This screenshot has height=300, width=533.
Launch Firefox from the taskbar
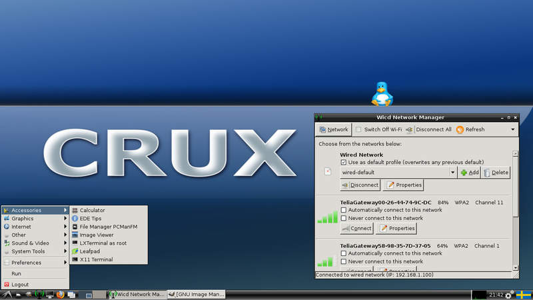(60, 295)
